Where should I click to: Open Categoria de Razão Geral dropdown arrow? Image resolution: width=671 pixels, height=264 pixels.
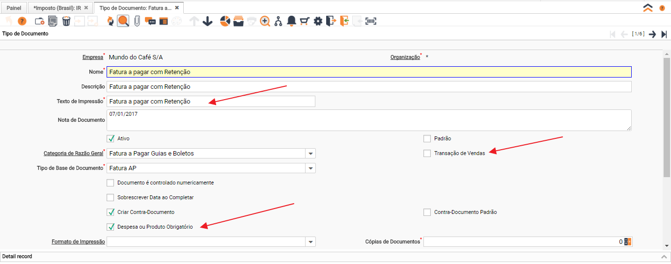tap(310, 154)
